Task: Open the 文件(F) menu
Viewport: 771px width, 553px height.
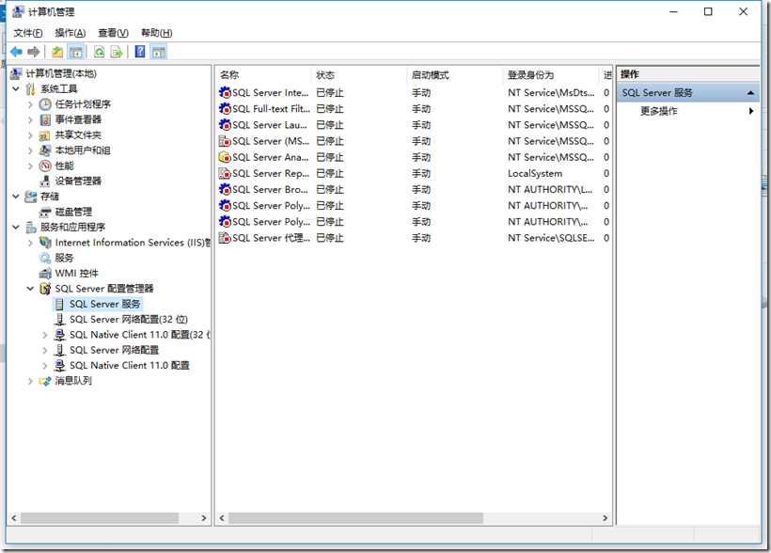Action: (x=28, y=33)
